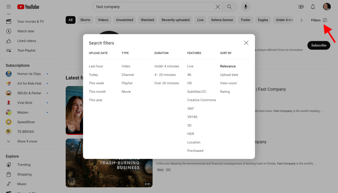
Task: Select the Over 20 minutes duration
Action: pos(167,83)
